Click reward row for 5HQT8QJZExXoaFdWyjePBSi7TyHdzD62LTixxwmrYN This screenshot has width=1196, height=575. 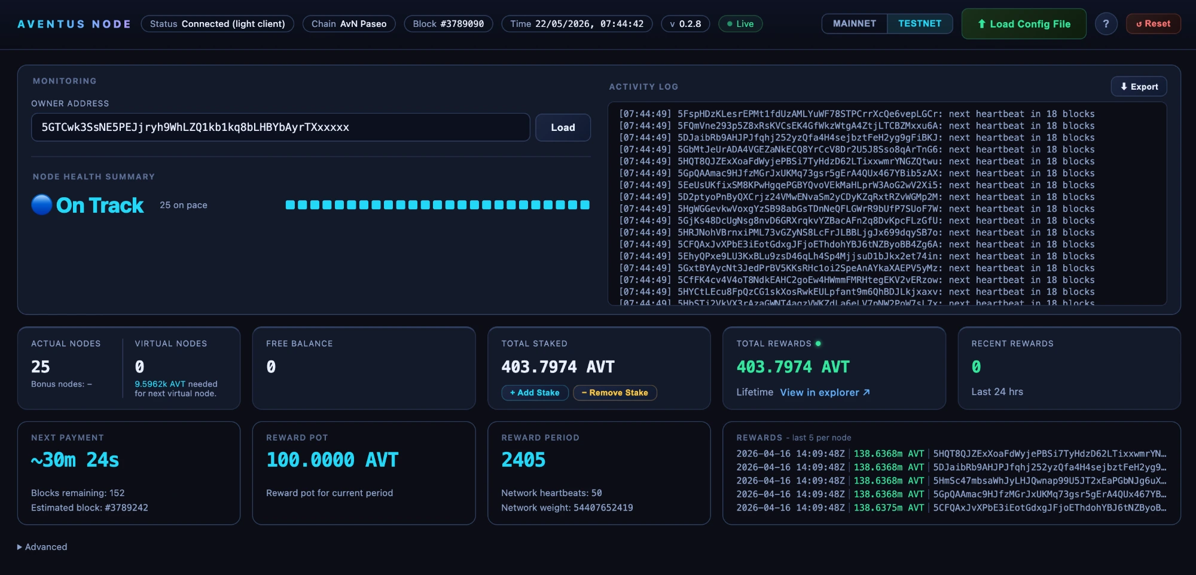pos(951,454)
